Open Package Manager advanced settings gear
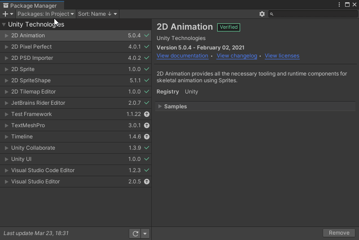 [x=262, y=14]
